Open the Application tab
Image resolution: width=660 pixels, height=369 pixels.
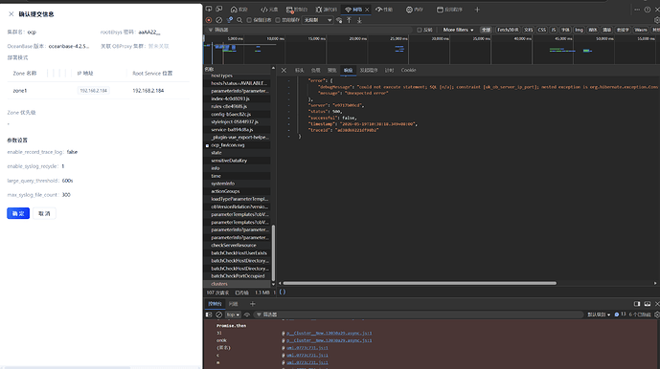(449, 10)
